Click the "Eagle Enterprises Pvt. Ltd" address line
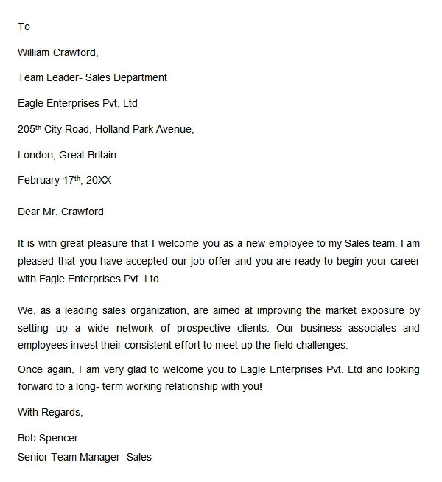This screenshot has height=482, width=442. [77, 103]
